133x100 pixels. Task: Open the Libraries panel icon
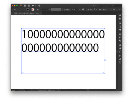tap(120, 15)
